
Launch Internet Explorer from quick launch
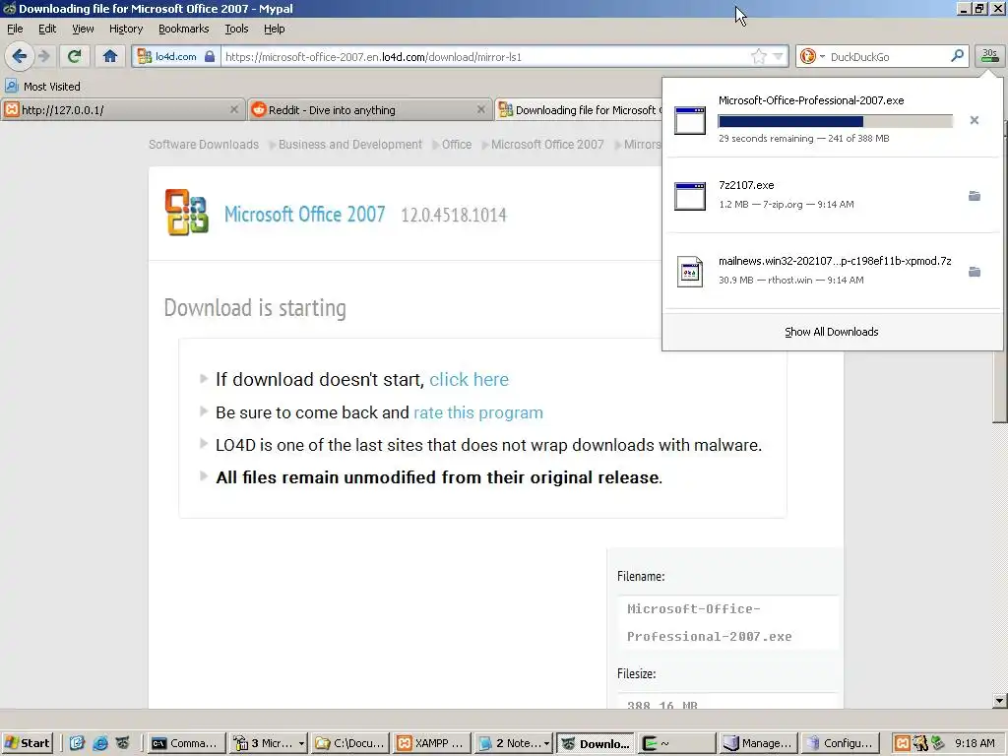tap(100, 743)
